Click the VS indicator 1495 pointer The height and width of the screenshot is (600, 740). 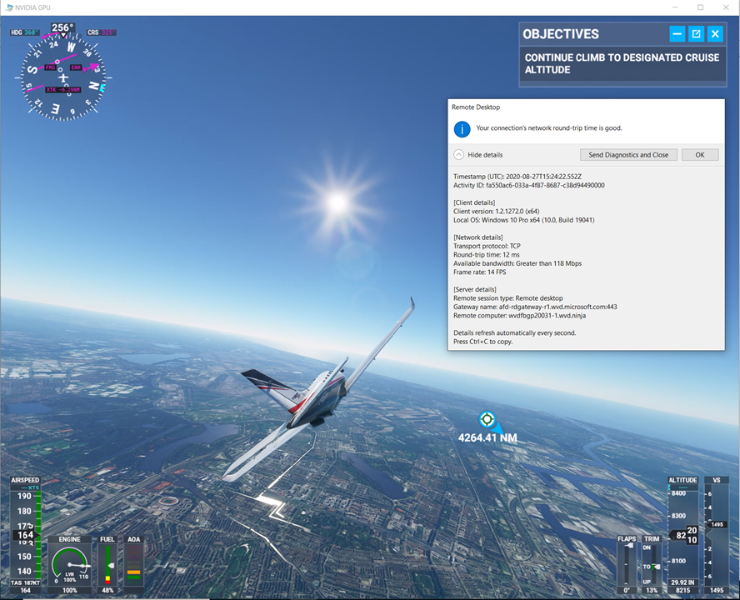pos(717,524)
